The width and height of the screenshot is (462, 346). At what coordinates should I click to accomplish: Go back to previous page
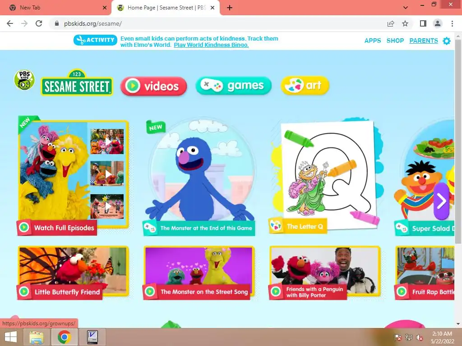coord(10,23)
